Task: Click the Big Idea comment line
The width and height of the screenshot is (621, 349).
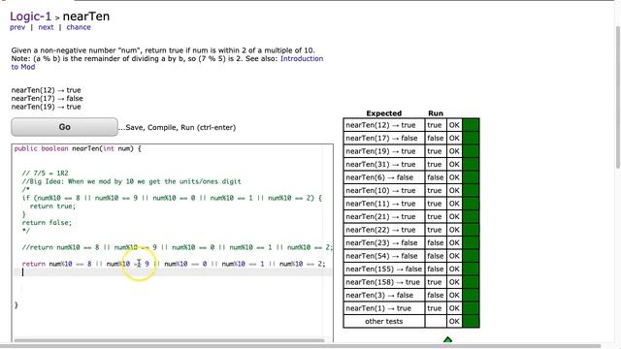Action: coord(132,181)
